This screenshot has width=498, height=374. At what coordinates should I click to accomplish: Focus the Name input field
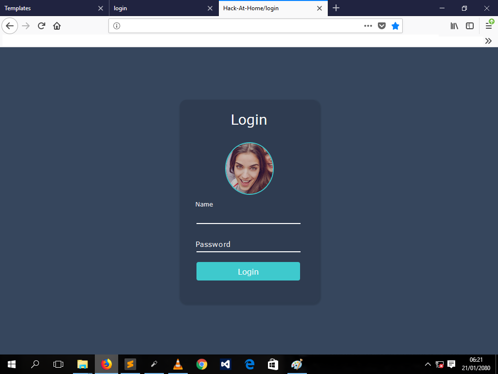249,217
